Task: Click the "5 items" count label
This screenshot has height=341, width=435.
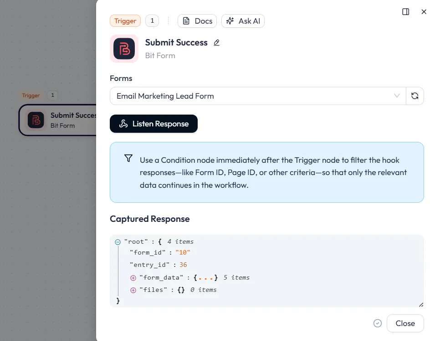Action: (236, 277)
